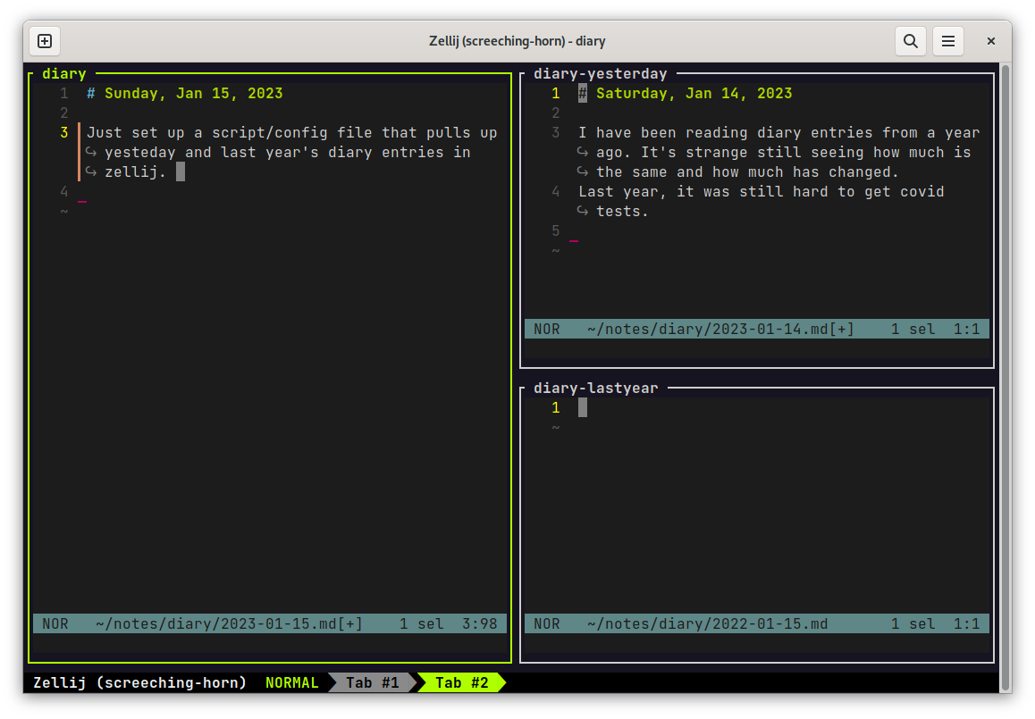Click 'the same and how much has changed.'

(747, 172)
